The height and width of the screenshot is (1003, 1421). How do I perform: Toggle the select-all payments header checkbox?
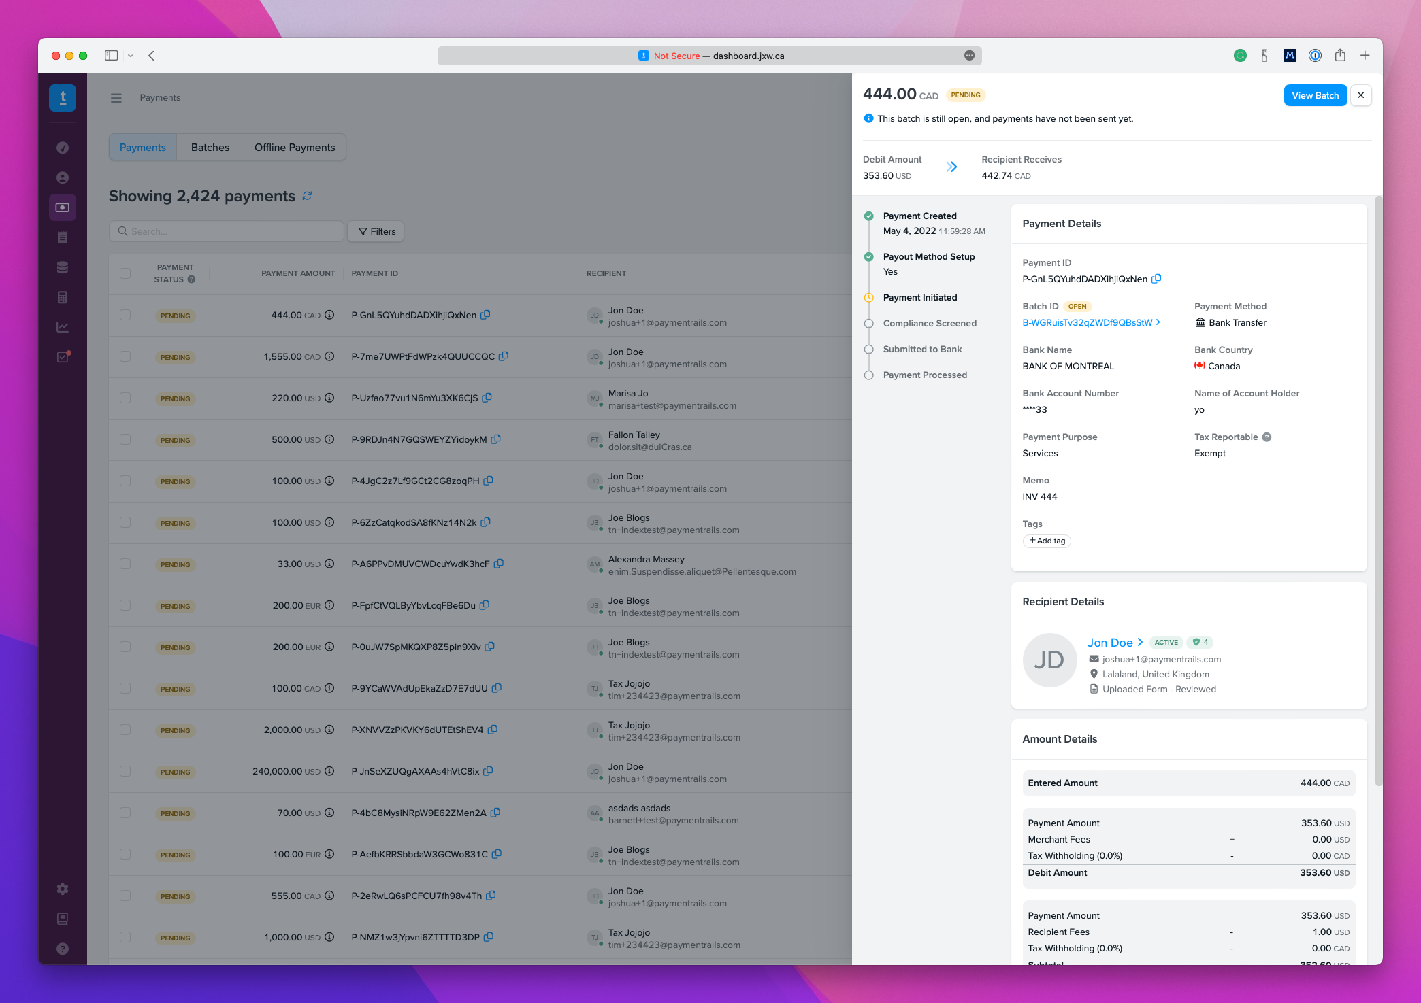click(x=125, y=273)
